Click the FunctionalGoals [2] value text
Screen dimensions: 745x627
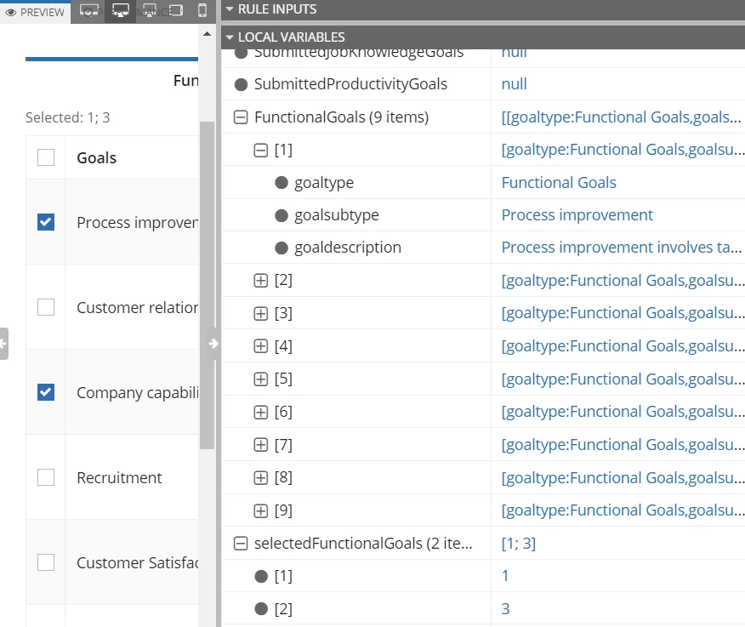[x=623, y=281]
